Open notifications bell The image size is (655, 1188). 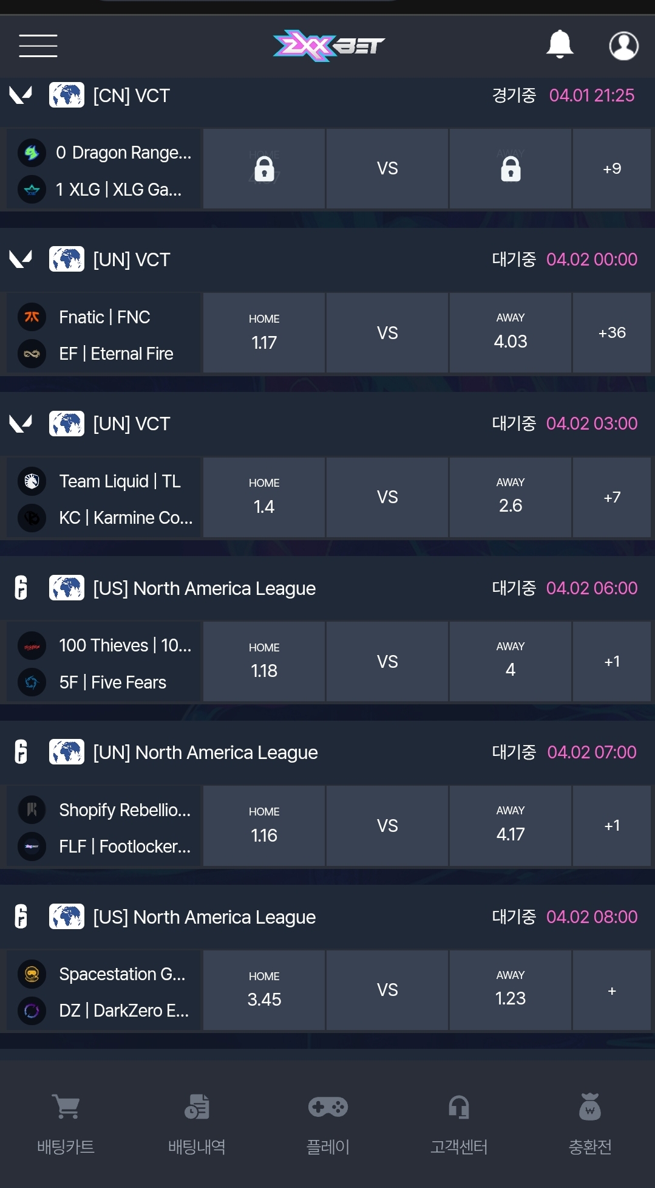(560, 44)
